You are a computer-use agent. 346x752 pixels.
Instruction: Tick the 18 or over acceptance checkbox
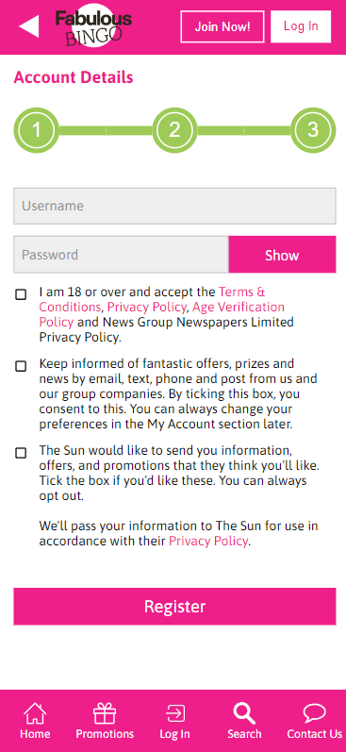click(21, 294)
